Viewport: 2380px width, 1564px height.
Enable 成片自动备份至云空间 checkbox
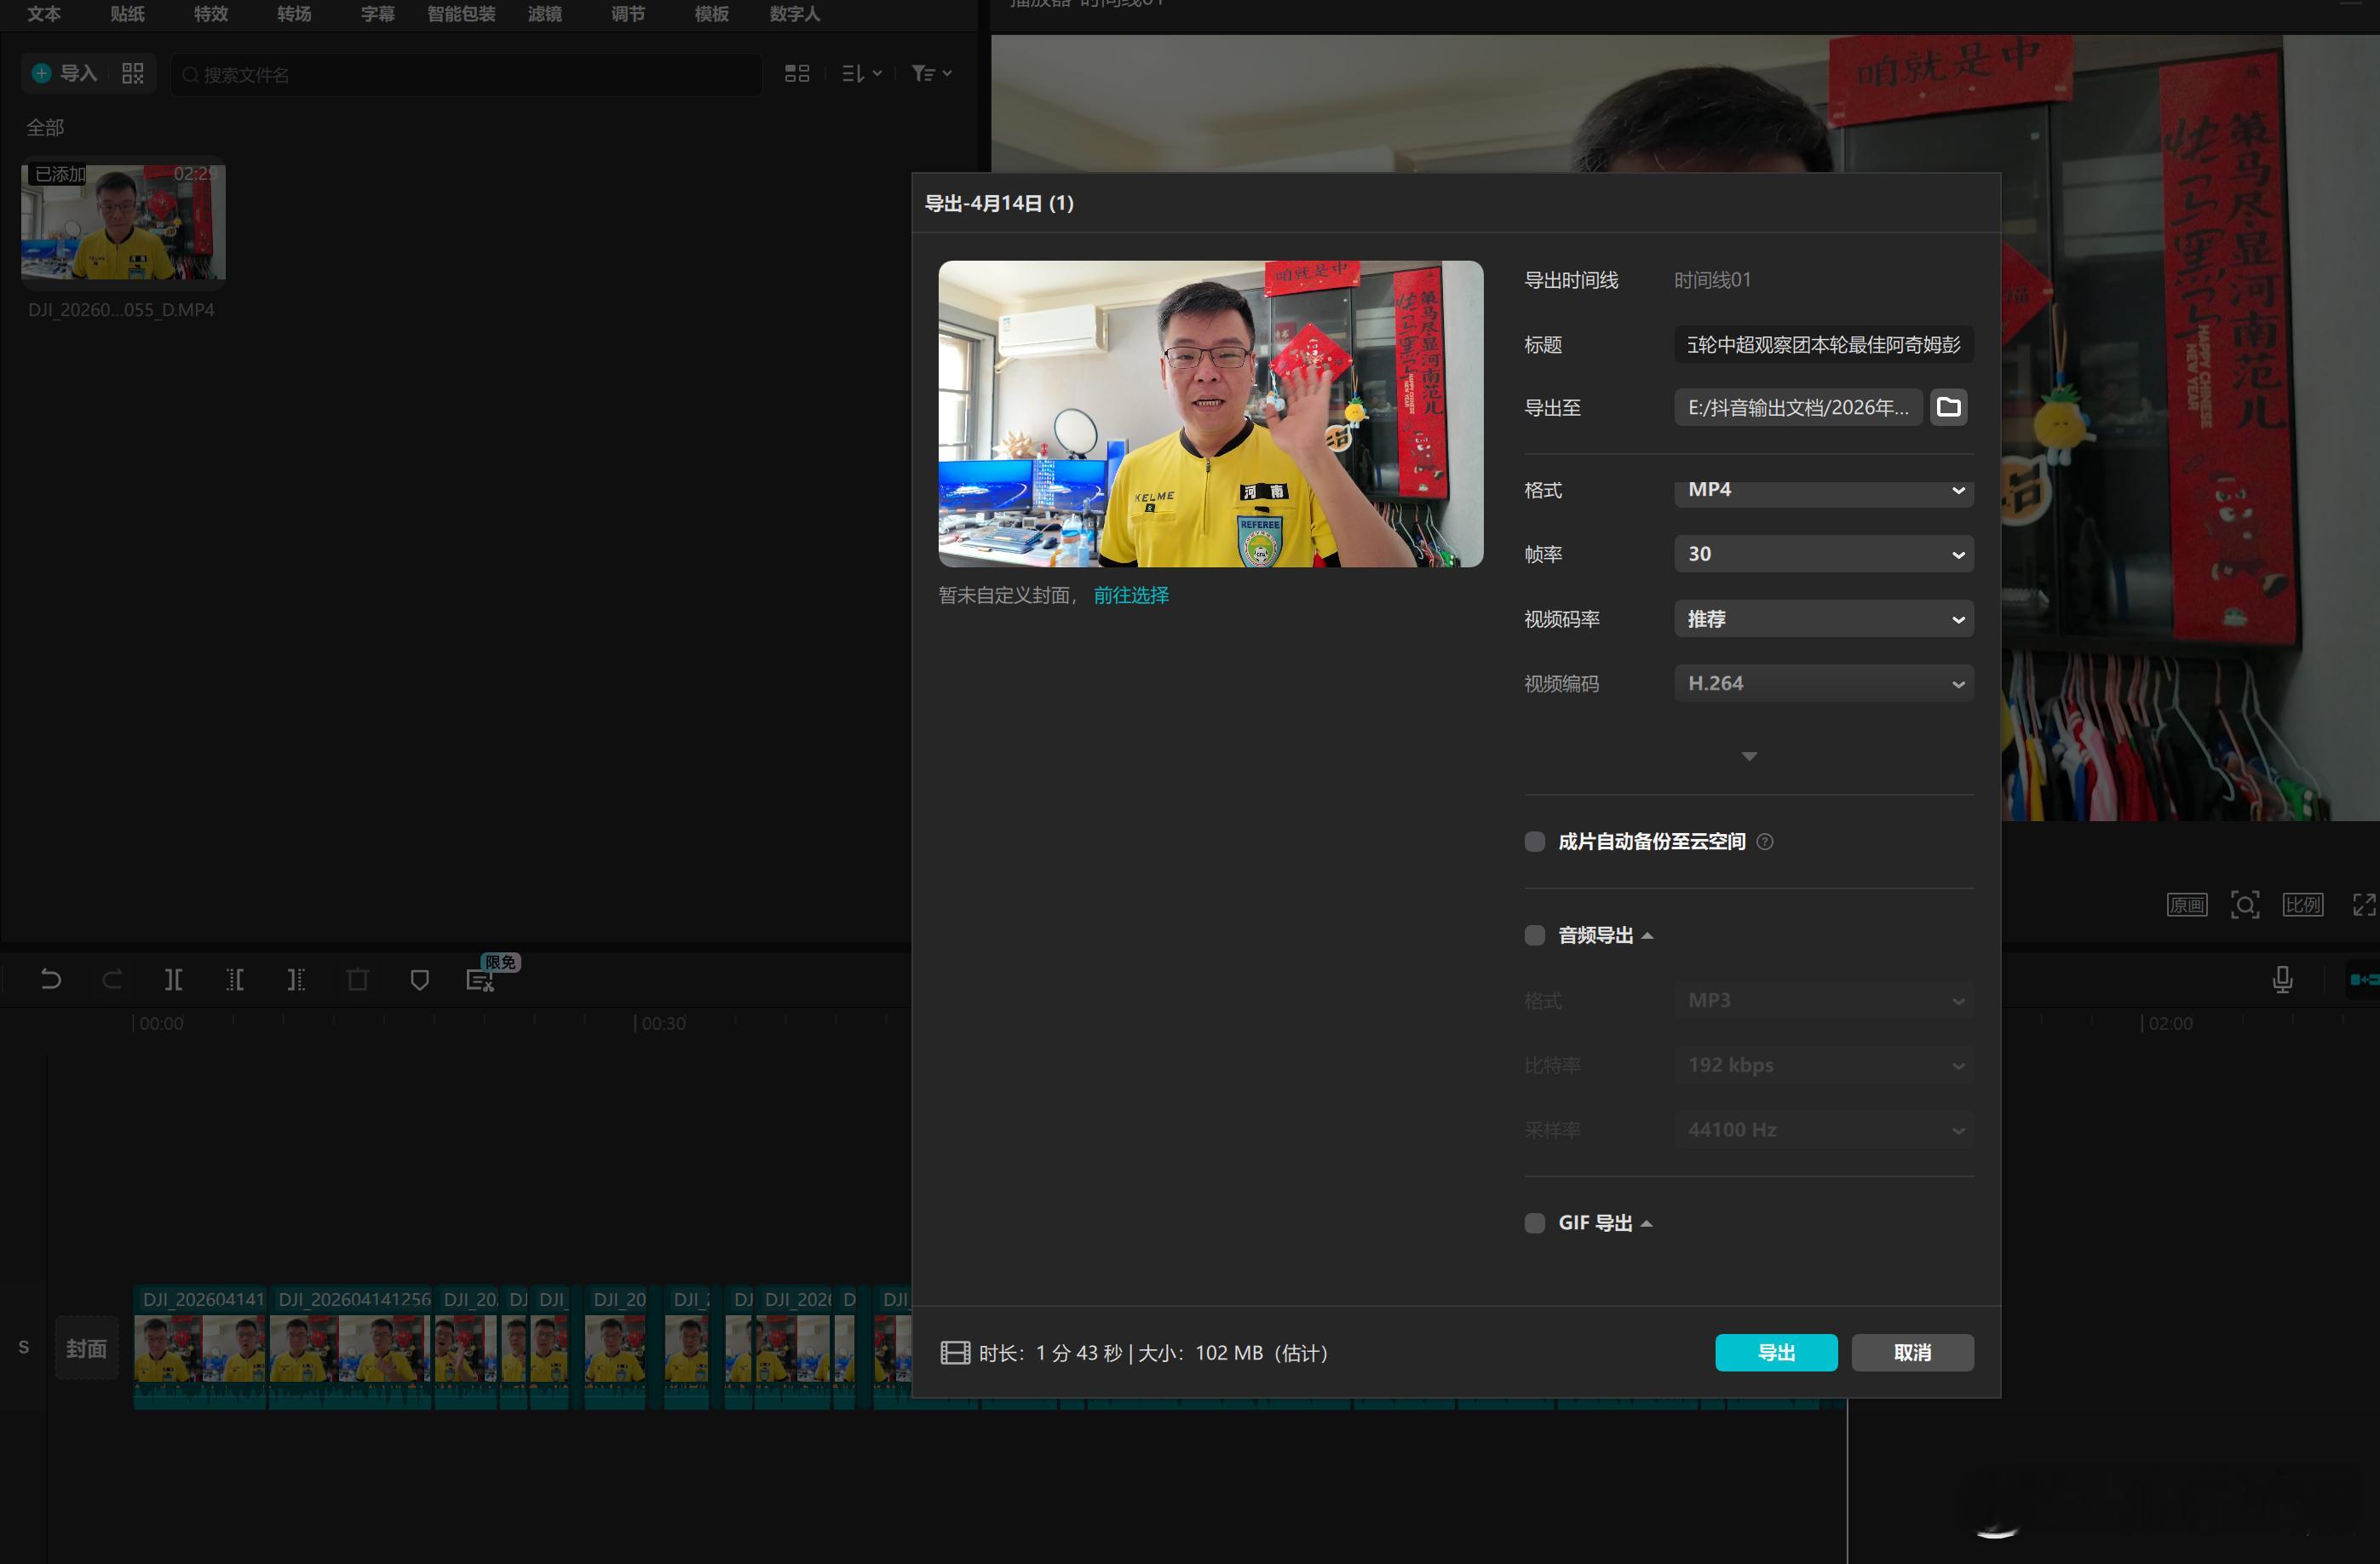[x=1534, y=842]
